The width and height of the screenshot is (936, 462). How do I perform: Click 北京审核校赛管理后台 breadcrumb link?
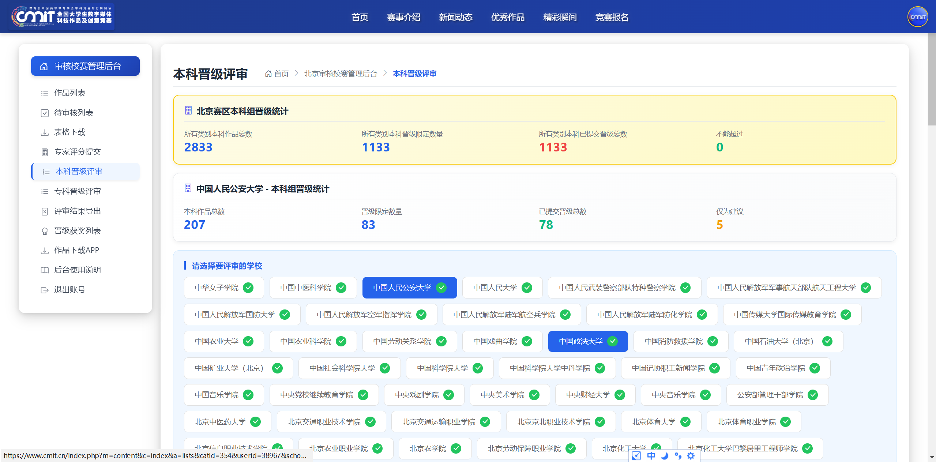341,74
